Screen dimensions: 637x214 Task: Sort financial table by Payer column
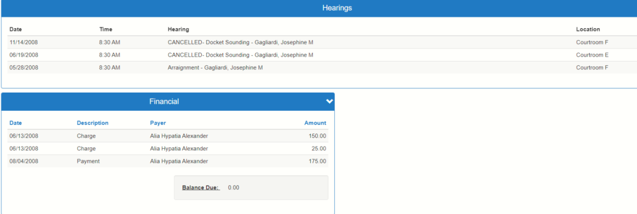point(158,123)
